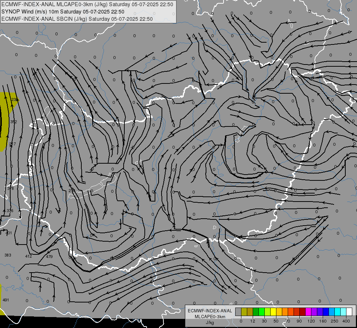Click the legend title 'ECMWF-INDEX-ANAL'
The width and height of the screenshot is (357, 328).
point(210,311)
